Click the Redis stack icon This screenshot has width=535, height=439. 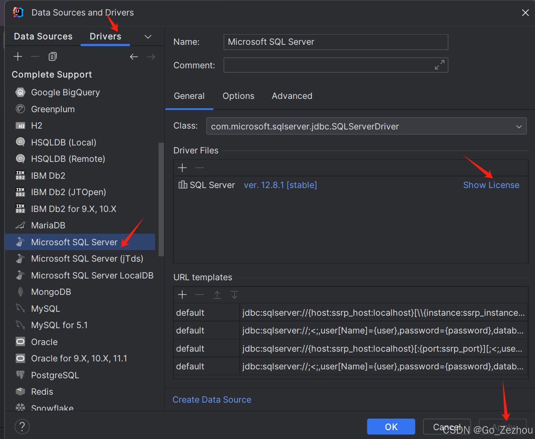[20, 392]
